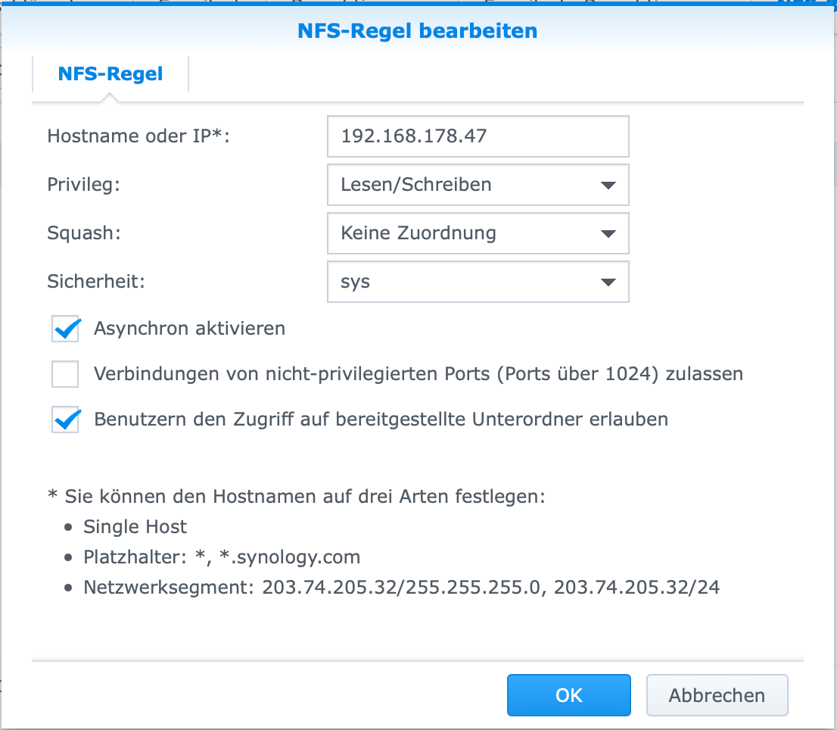Viewport: 837px width, 730px height.
Task: Click the Squash dropdown arrow icon
Action: pyautogui.click(x=607, y=234)
